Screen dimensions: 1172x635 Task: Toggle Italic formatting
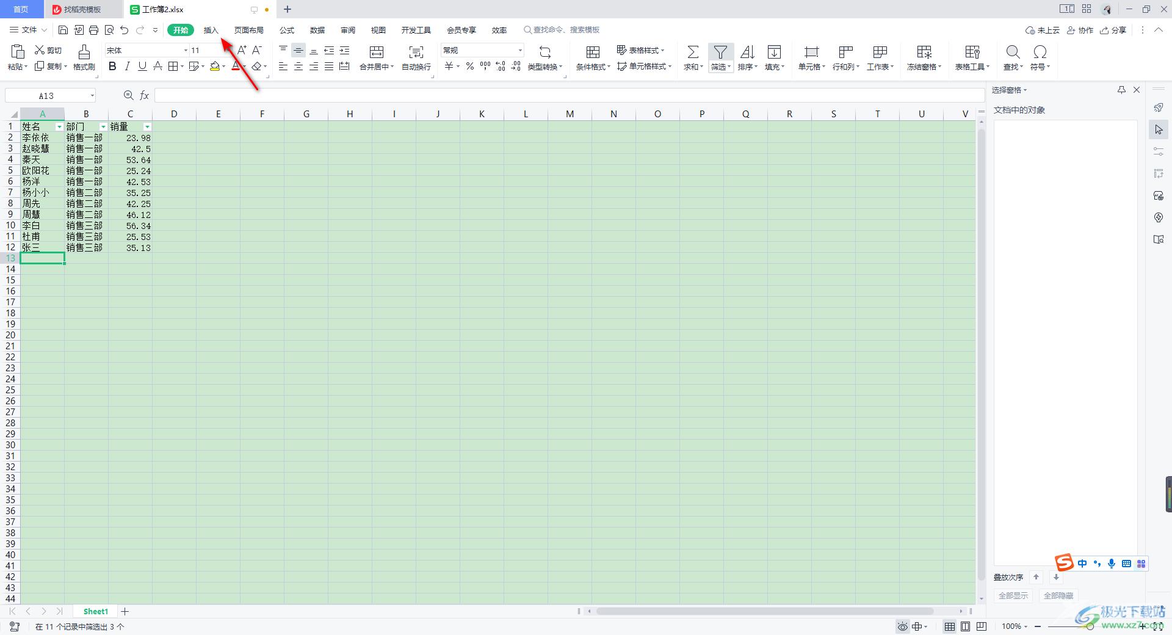[x=127, y=66]
